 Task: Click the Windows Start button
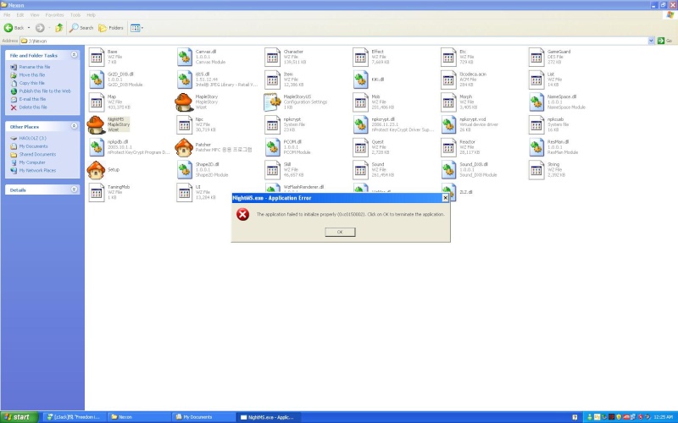point(19,417)
